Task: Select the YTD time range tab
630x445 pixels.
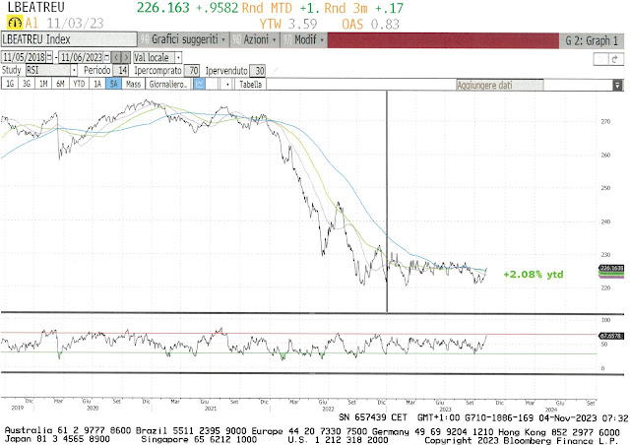Action: click(x=79, y=84)
